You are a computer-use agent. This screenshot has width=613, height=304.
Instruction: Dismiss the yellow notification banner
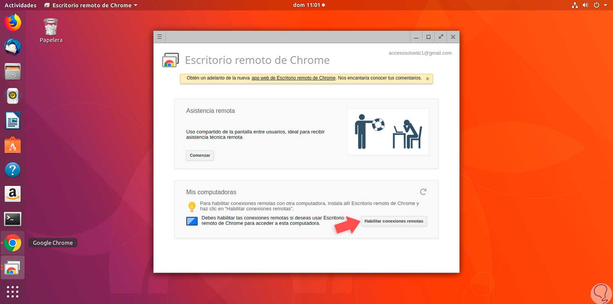point(427,79)
